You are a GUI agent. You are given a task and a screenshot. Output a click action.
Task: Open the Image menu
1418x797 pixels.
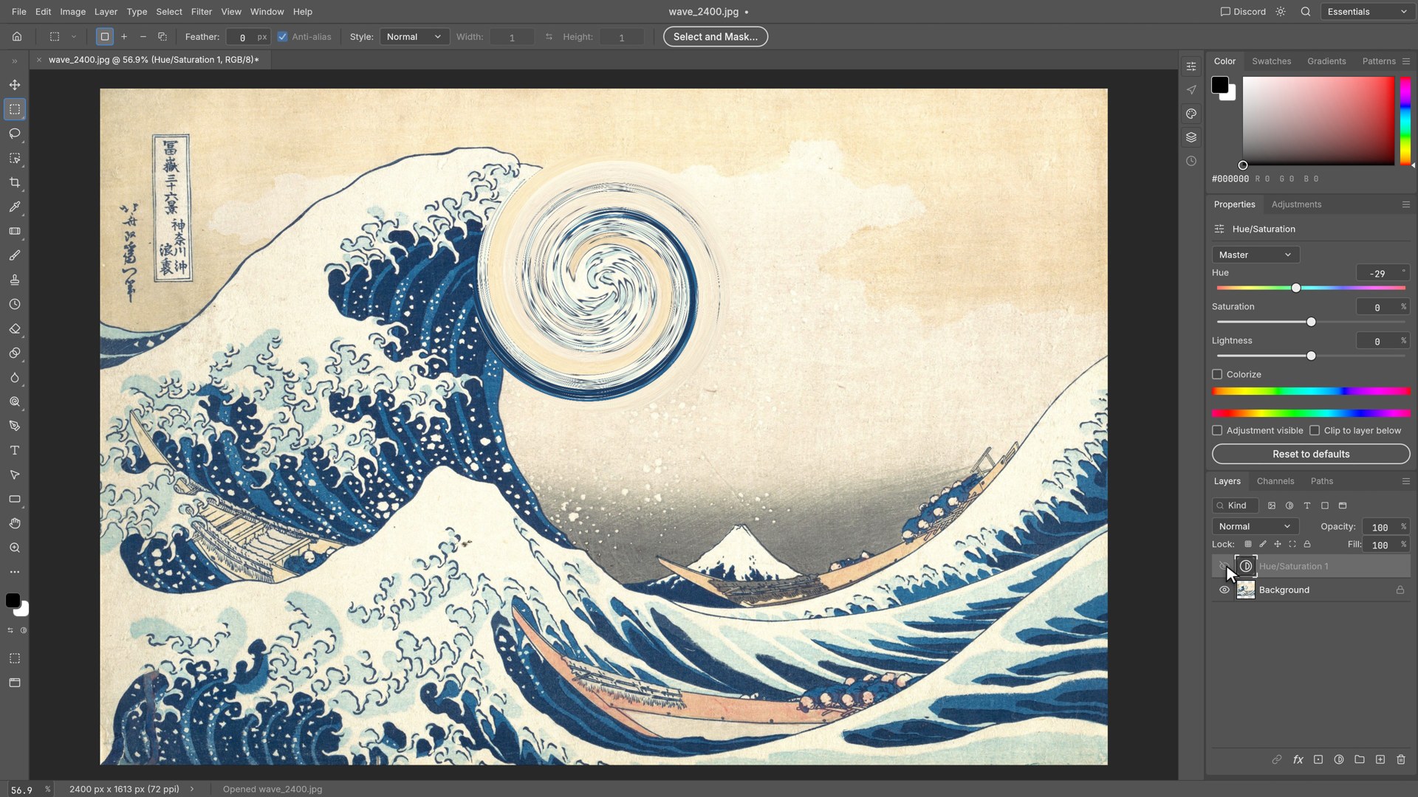coord(72,12)
